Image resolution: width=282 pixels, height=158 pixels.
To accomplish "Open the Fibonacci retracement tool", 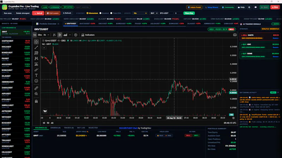I will pyautogui.click(x=36, y=53).
